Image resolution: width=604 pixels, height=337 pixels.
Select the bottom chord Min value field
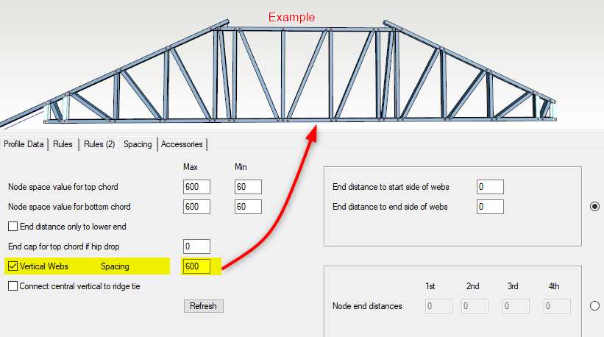[248, 207]
